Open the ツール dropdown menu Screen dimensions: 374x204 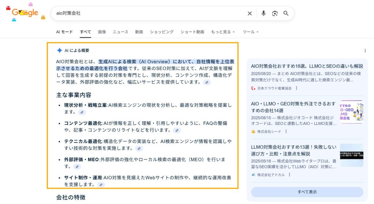pyautogui.click(x=251, y=32)
